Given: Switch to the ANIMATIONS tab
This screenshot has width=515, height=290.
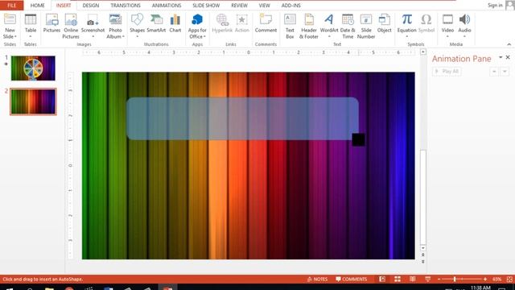Looking at the screenshot, I should (167, 6).
